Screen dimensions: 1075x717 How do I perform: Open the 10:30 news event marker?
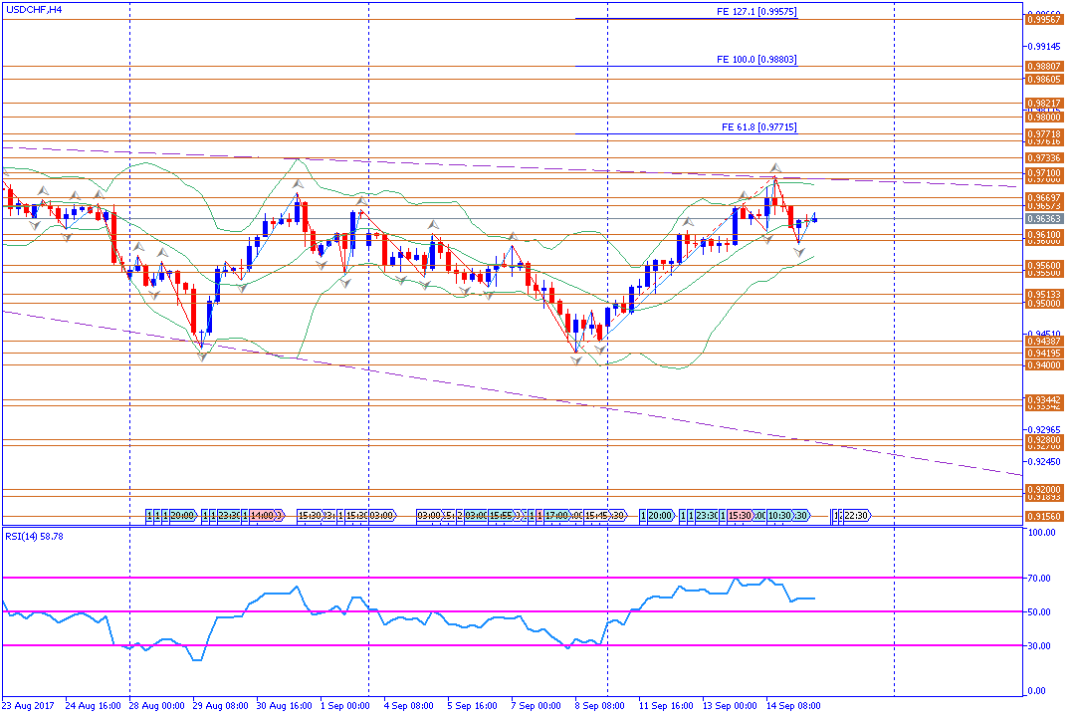[x=780, y=515]
